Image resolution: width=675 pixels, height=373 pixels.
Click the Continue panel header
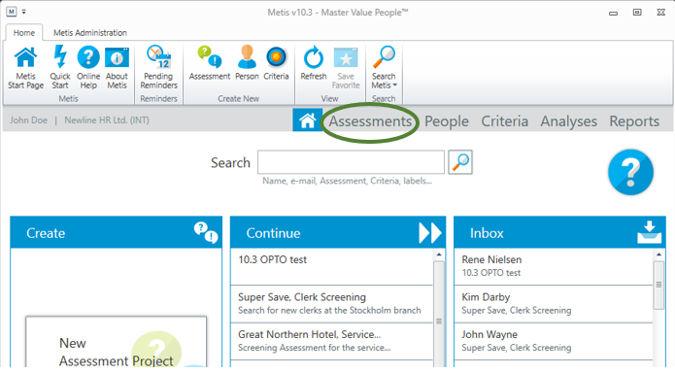338,232
